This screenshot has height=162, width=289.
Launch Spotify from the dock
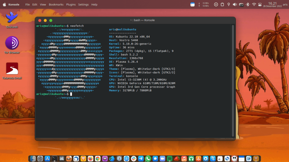pos(170,159)
